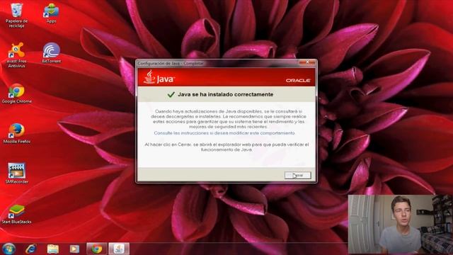Click the green checkmark success icon

click(171, 94)
